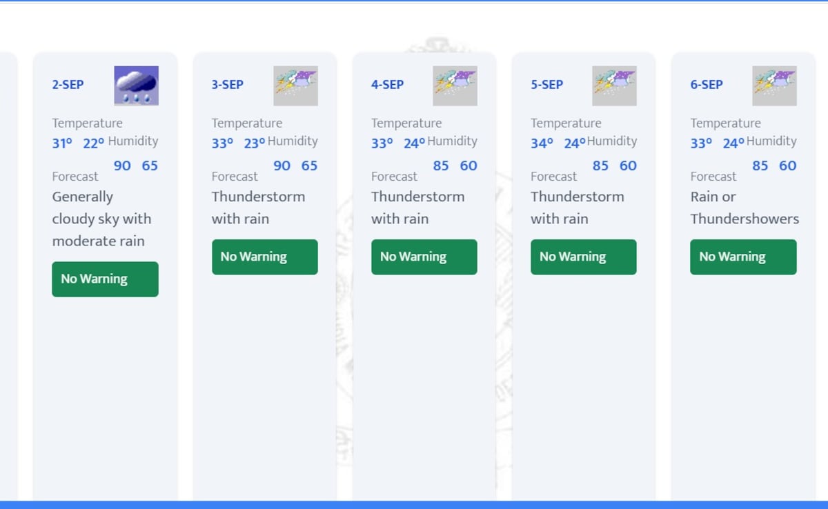The image size is (828, 509).
Task: Select the 2-SEP date label
Action: tap(68, 85)
